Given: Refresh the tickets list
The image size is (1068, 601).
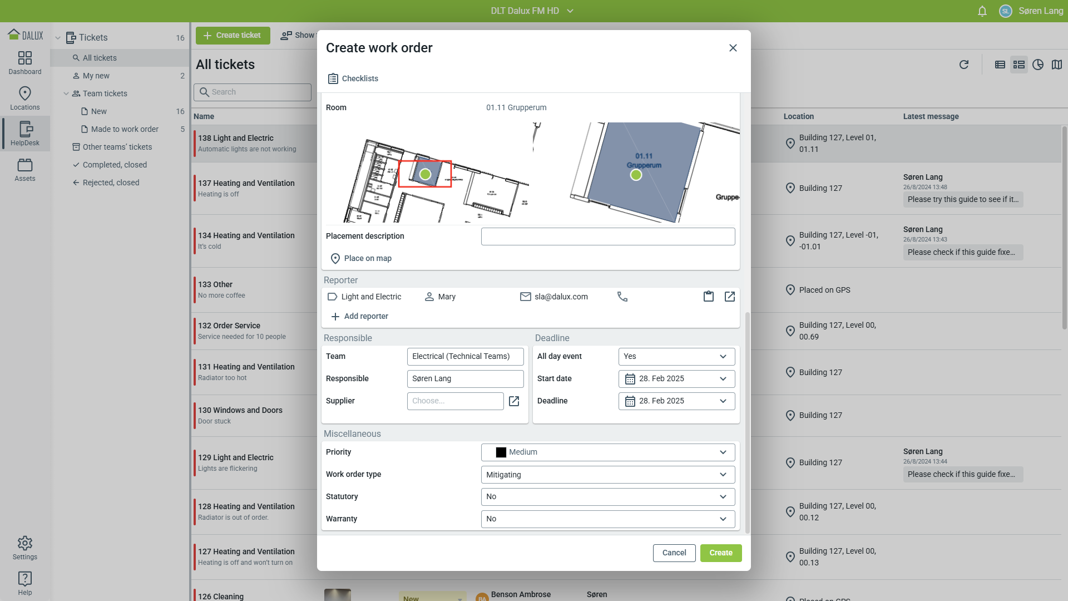Looking at the screenshot, I should [x=964, y=65].
